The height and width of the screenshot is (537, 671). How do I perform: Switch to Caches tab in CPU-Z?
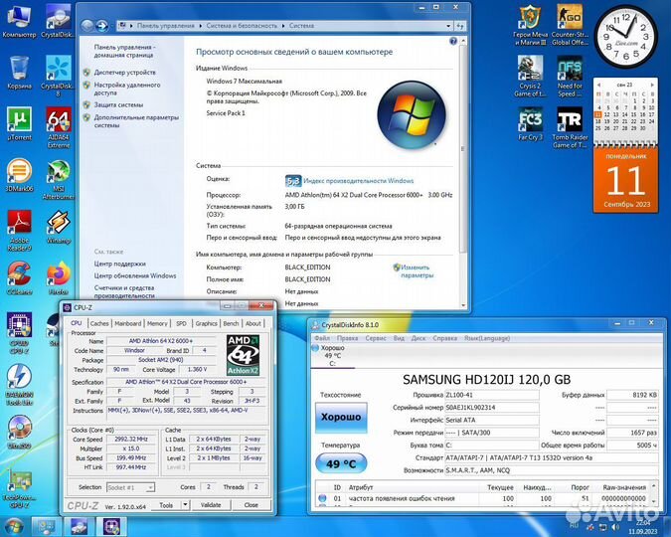pyautogui.click(x=99, y=323)
